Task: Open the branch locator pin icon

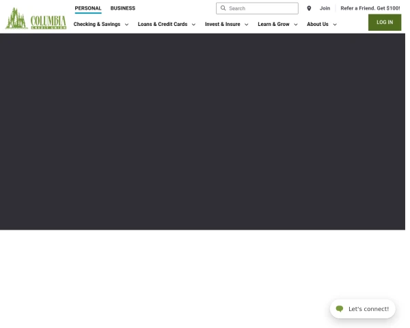Action: [x=309, y=8]
